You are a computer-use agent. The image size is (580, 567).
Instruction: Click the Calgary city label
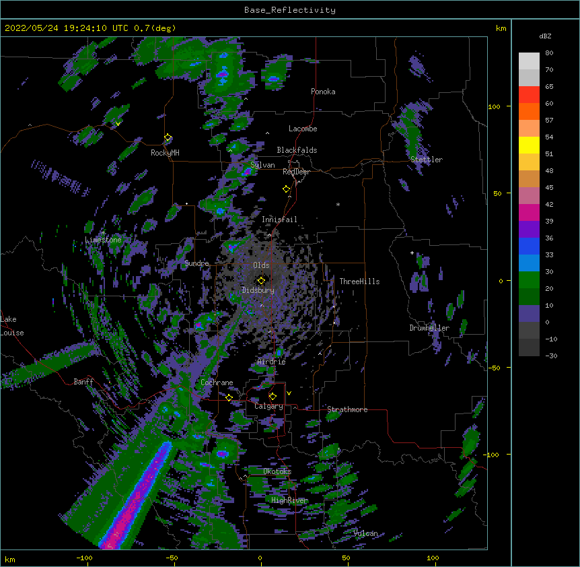[268, 406]
